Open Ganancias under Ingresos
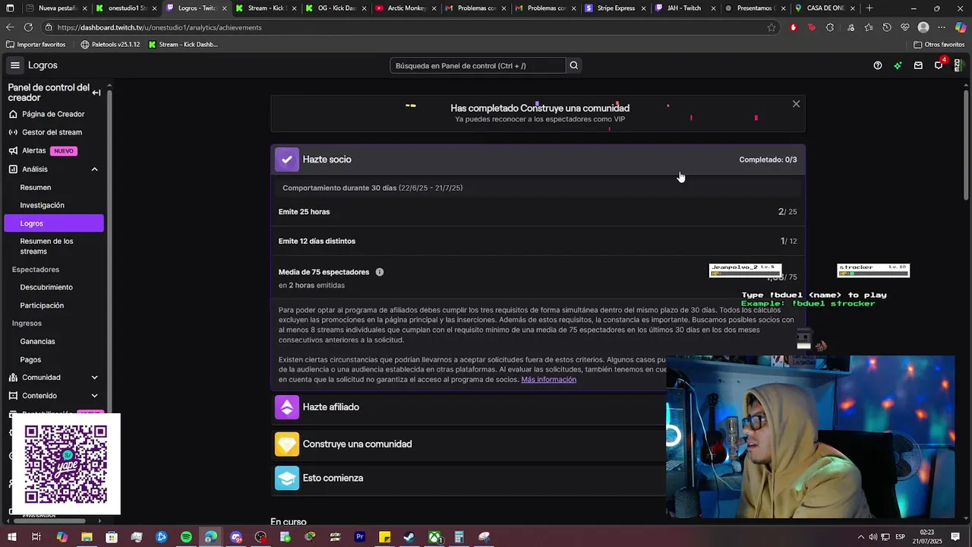Image resolution: width=972 pixels, height=547 pixels. pos(37,342)
